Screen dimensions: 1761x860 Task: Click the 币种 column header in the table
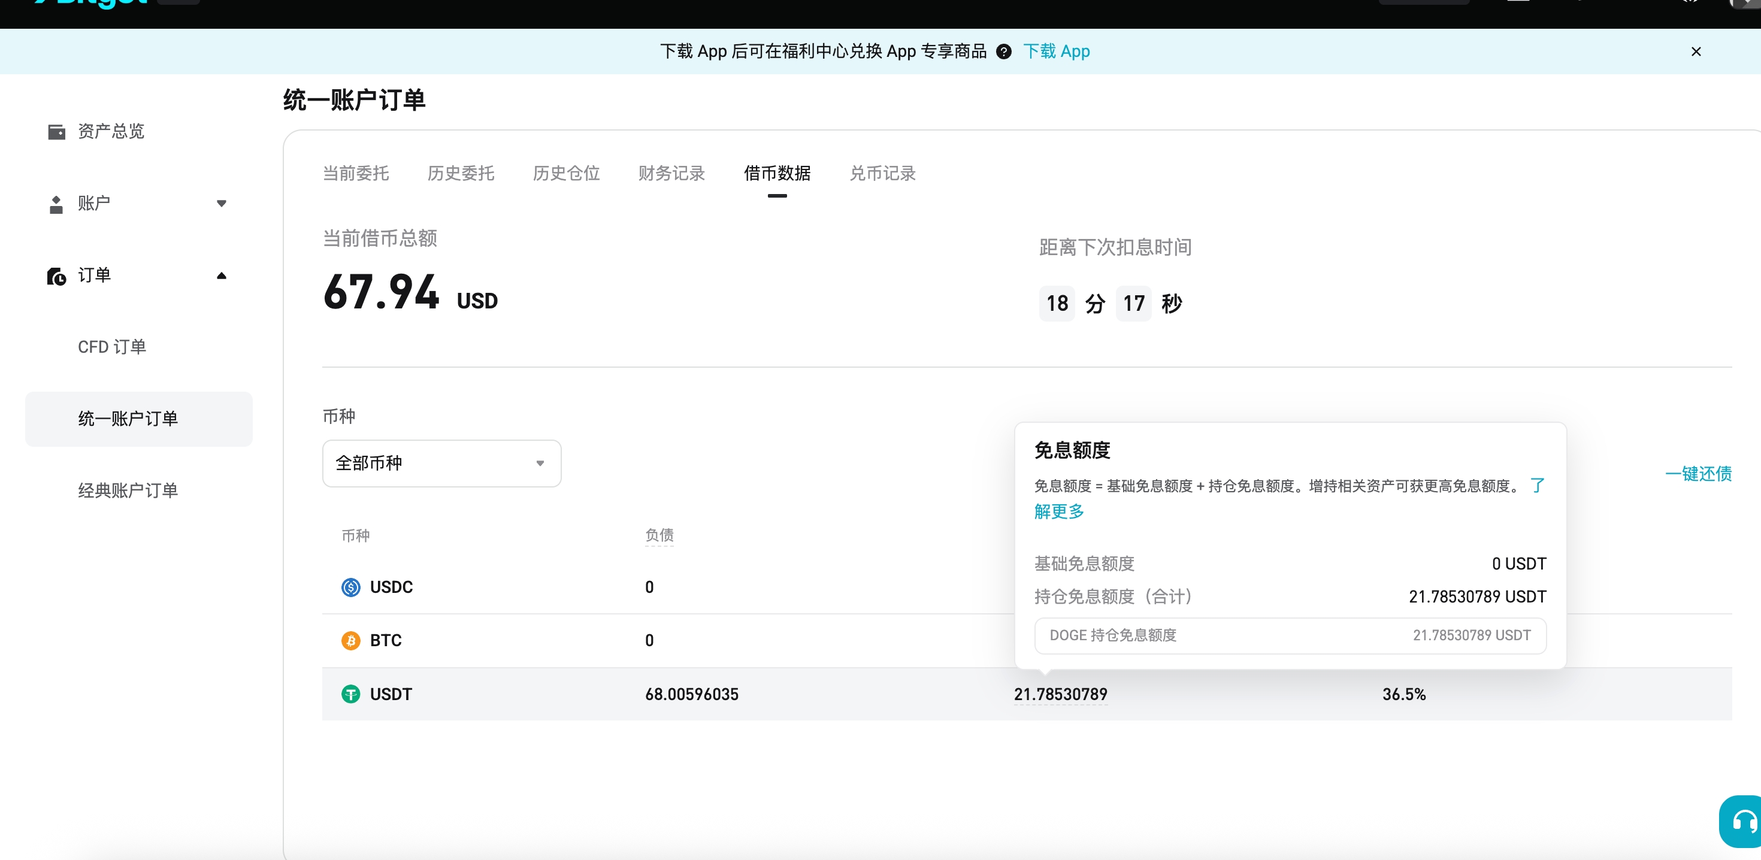355,535
